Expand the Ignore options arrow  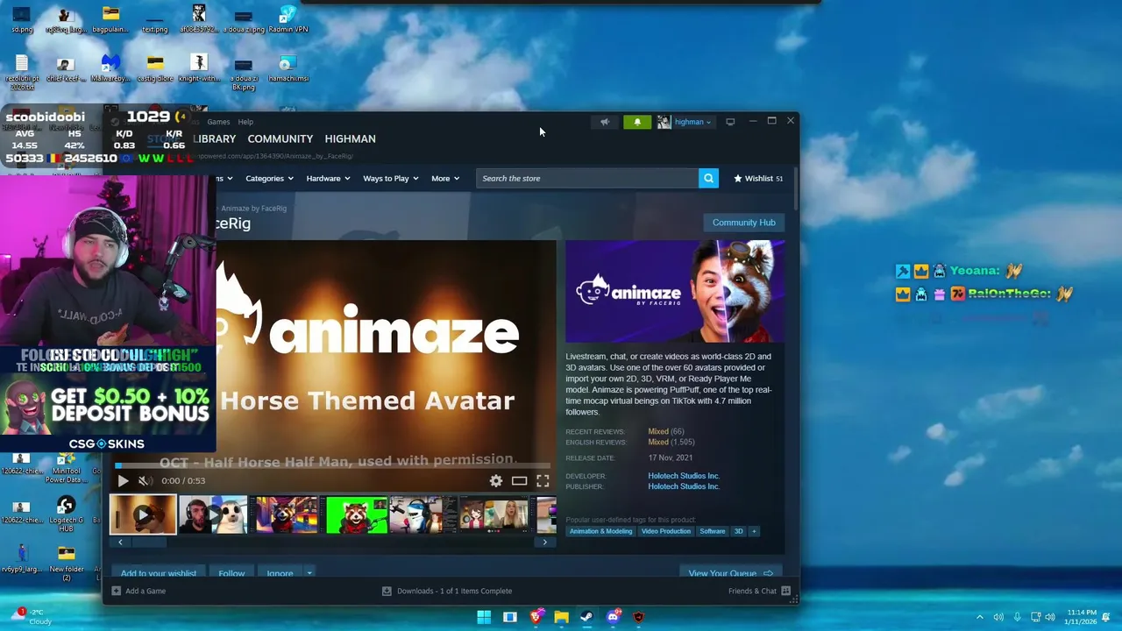pyautogui.click(x=309, y=574)
